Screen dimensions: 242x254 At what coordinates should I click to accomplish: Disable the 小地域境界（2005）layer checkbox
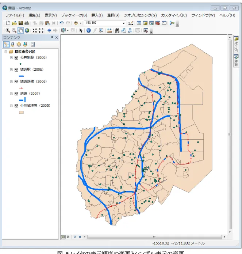click(x=16, y=106)
